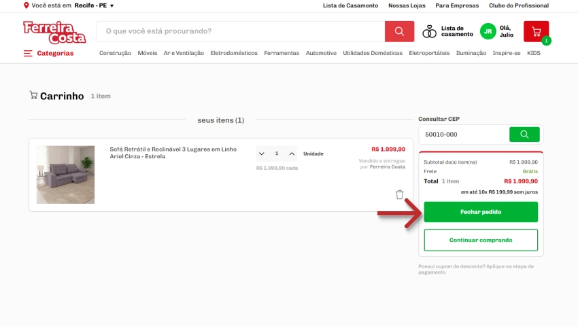Decrease sofa quantity with down chevron
This screenshot has width=578, height=326.
[262, 153]
